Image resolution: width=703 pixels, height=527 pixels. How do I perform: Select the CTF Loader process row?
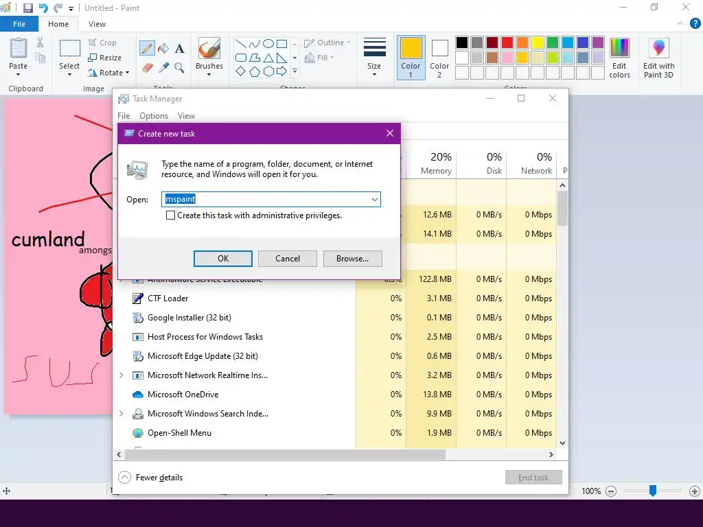tap(335, 298)
